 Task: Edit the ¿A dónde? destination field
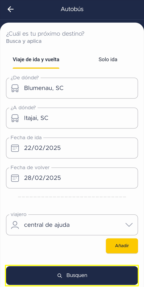(72, 118)
